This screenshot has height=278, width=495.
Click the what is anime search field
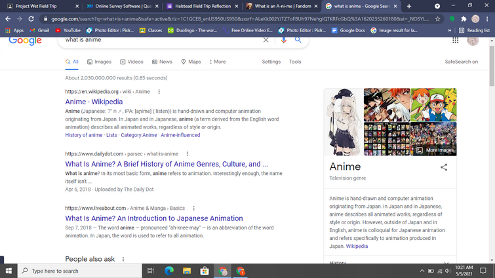(x=161, y=40)
